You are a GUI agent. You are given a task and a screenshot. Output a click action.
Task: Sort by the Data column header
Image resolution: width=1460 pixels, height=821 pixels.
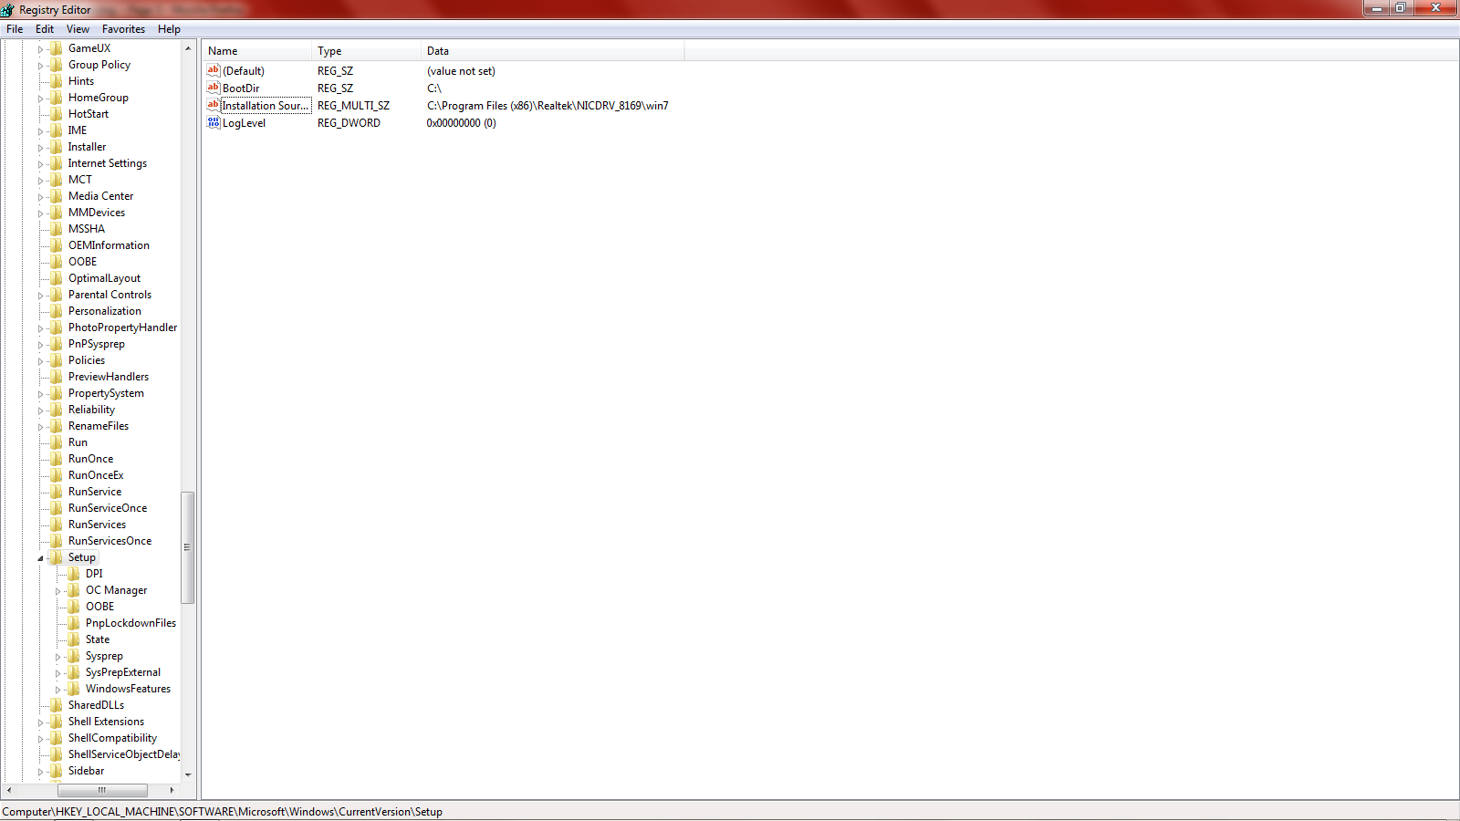point(552,51)
